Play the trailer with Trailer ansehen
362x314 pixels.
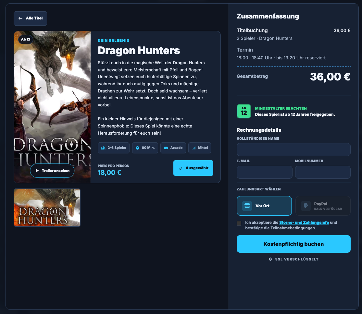coord(52,171)
